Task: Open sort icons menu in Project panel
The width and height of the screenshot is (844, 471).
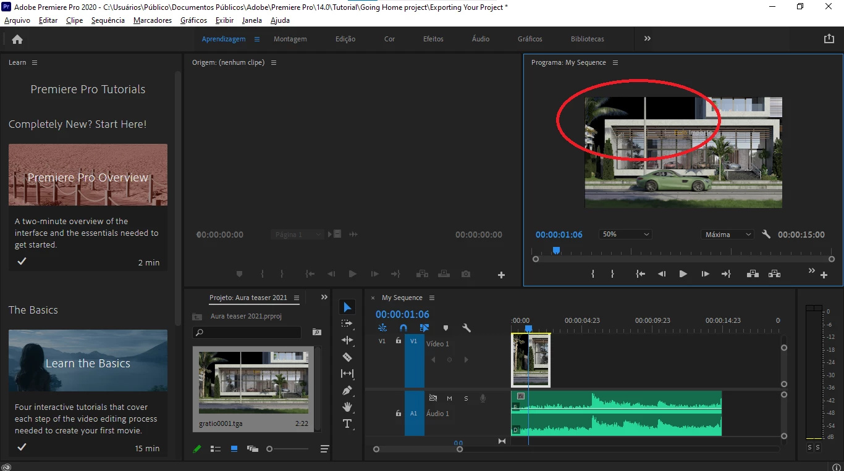Action: 324,449
